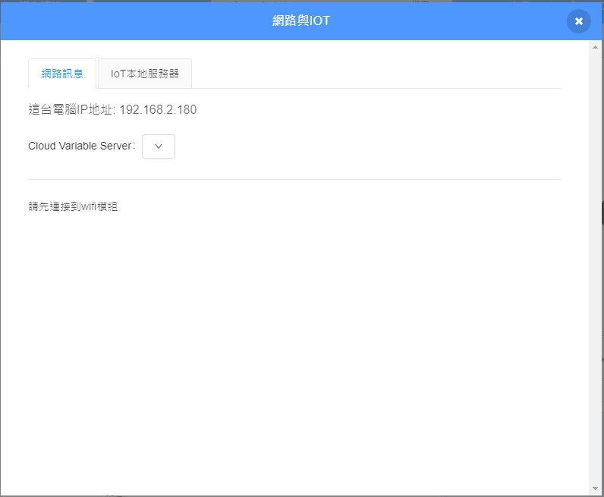This screenshot has width=604, height=497.
Task: Close the 網路與IOT dialog
Action: 578,21
